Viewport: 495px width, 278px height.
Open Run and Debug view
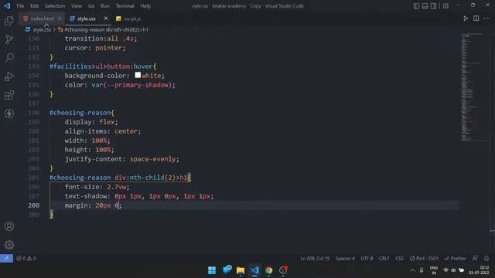coord(9,76)
